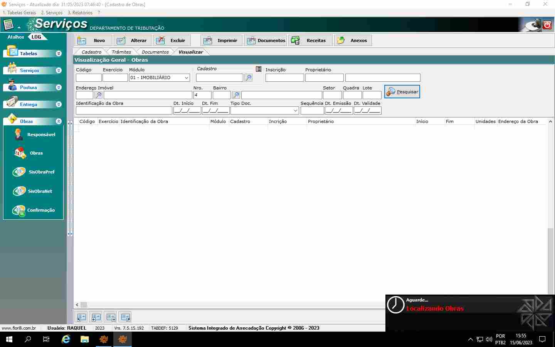The image size is (555, 347).
Task: Click the Identificação da Obra input field
Action: pyautogui.click(x=124, y=111)
